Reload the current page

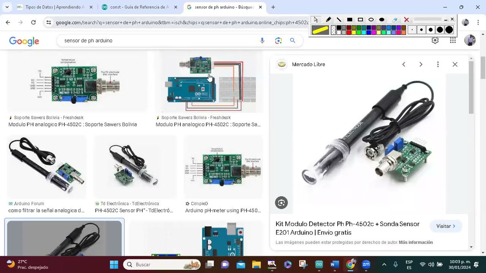click(33, 22)
